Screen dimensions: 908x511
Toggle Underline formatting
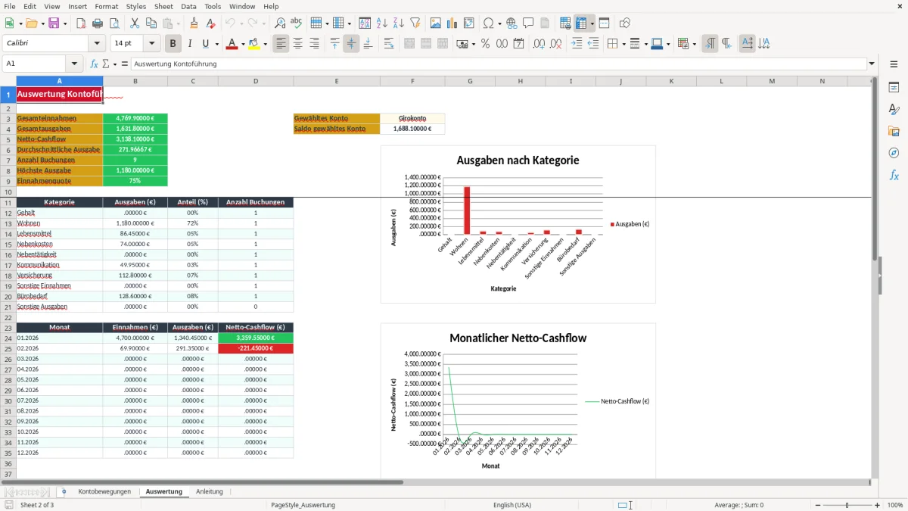click(205, 44)
